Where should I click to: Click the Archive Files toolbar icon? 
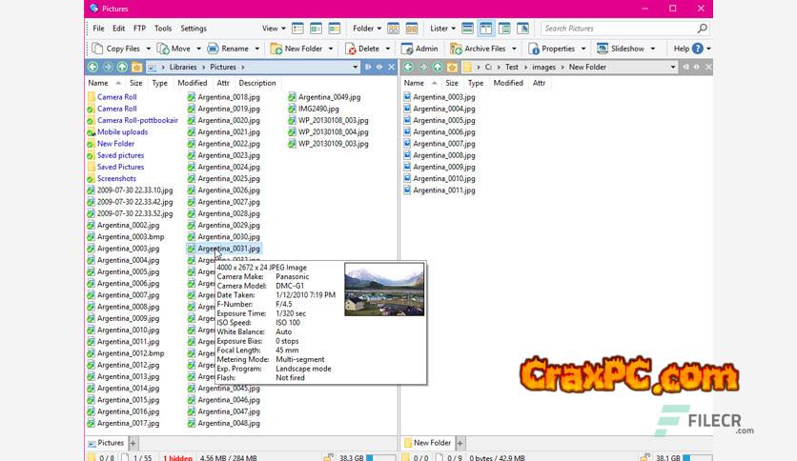click(457, 49)
